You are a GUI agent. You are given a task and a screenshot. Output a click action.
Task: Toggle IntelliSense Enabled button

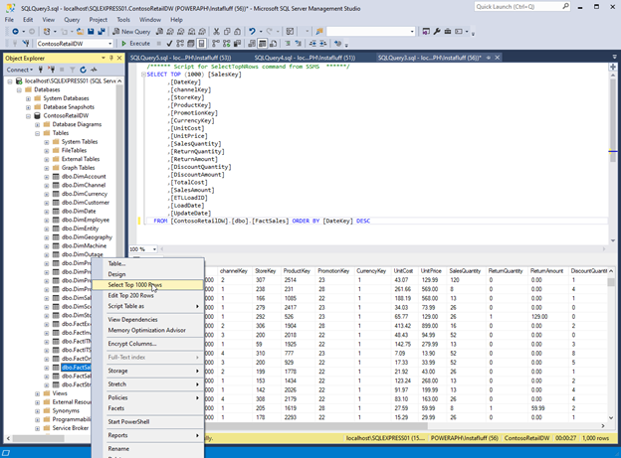[201, 44]
